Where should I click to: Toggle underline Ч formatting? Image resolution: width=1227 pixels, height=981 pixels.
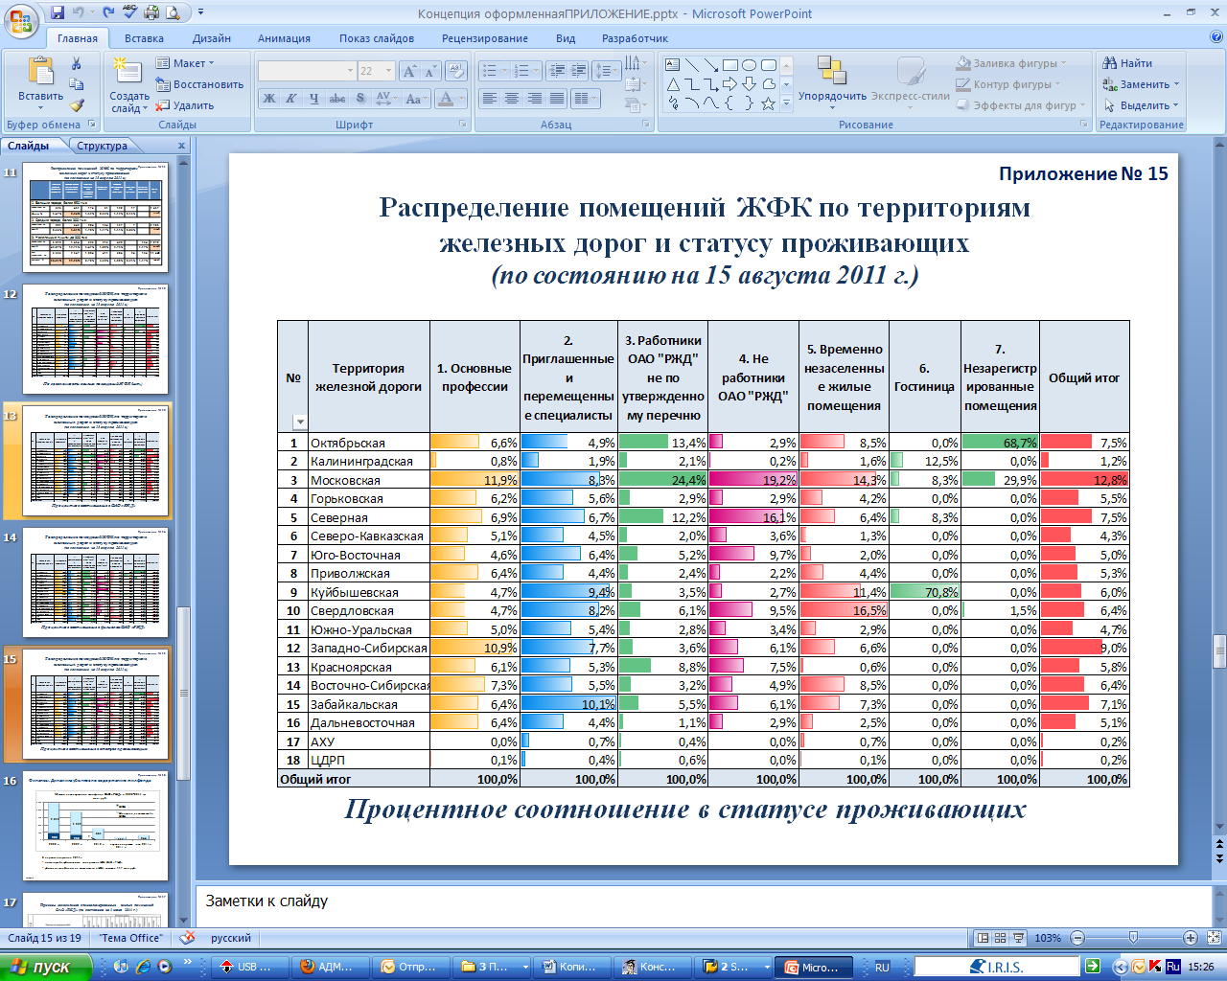(313, 99)
